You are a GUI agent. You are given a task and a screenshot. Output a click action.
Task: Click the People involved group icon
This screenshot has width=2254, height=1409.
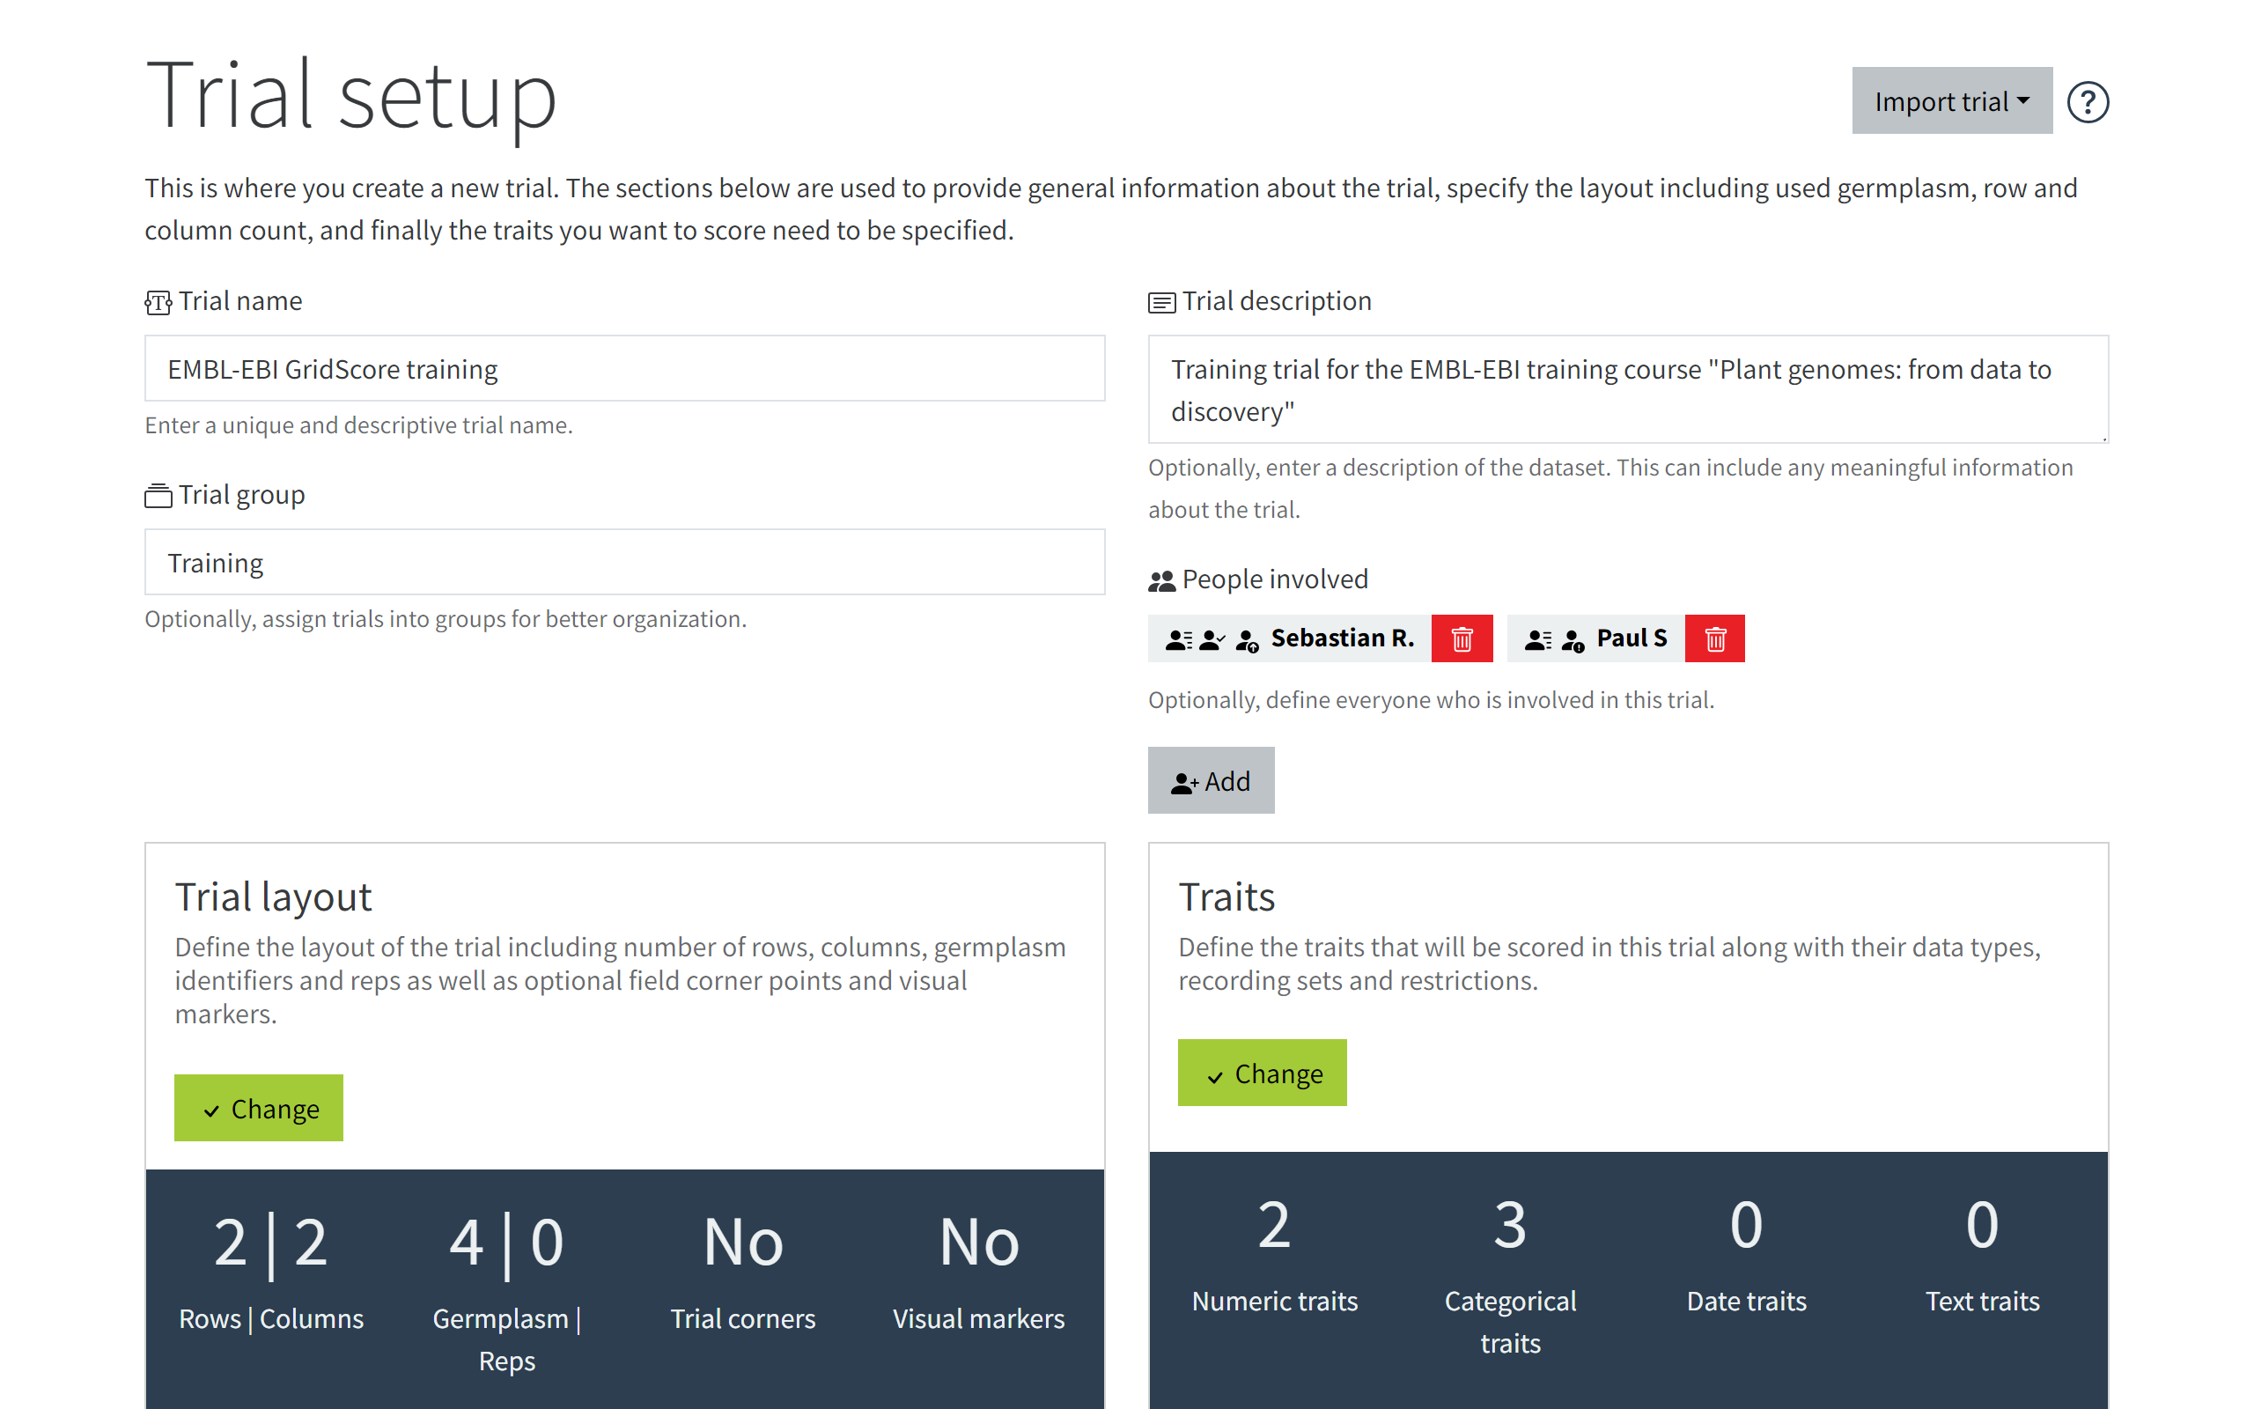pyautogui.click(x=1161, y=580)
